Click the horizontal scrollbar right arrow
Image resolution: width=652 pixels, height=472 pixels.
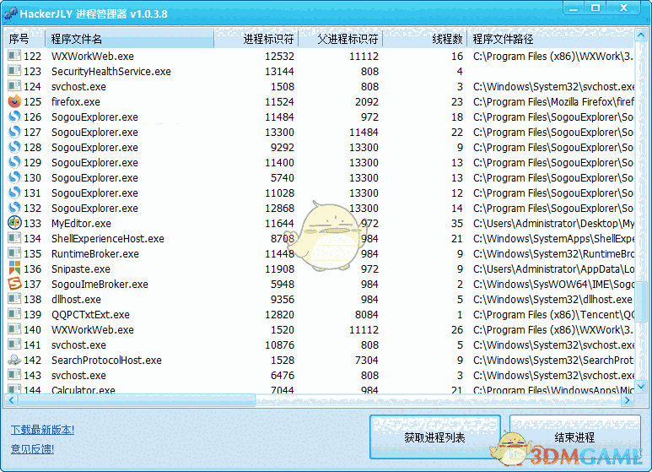[x=628, y=400]
